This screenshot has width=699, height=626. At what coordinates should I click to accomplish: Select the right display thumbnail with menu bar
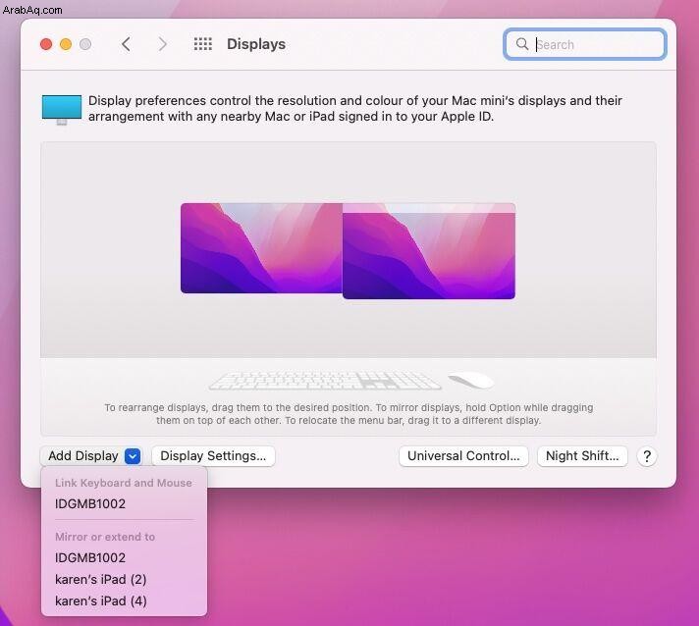point(429,251)
